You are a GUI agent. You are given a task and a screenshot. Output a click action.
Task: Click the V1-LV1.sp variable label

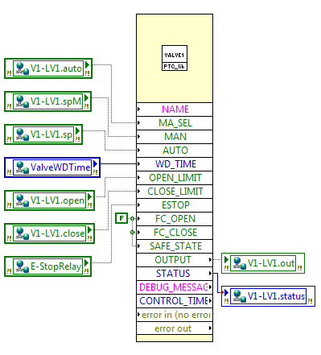[51, 134]
